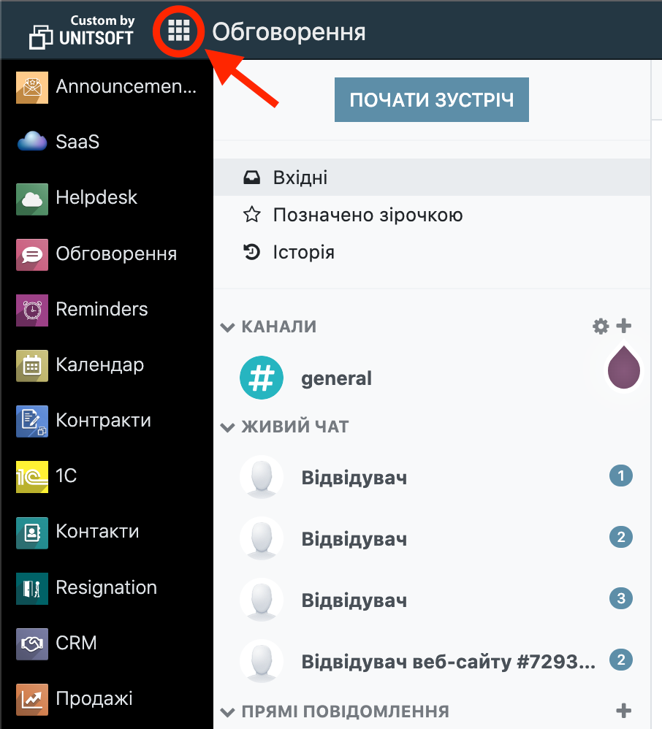Select the Helpdesk app icon
Image resolution: width=662 pixels, height=729 pixels.
point(32,197)
